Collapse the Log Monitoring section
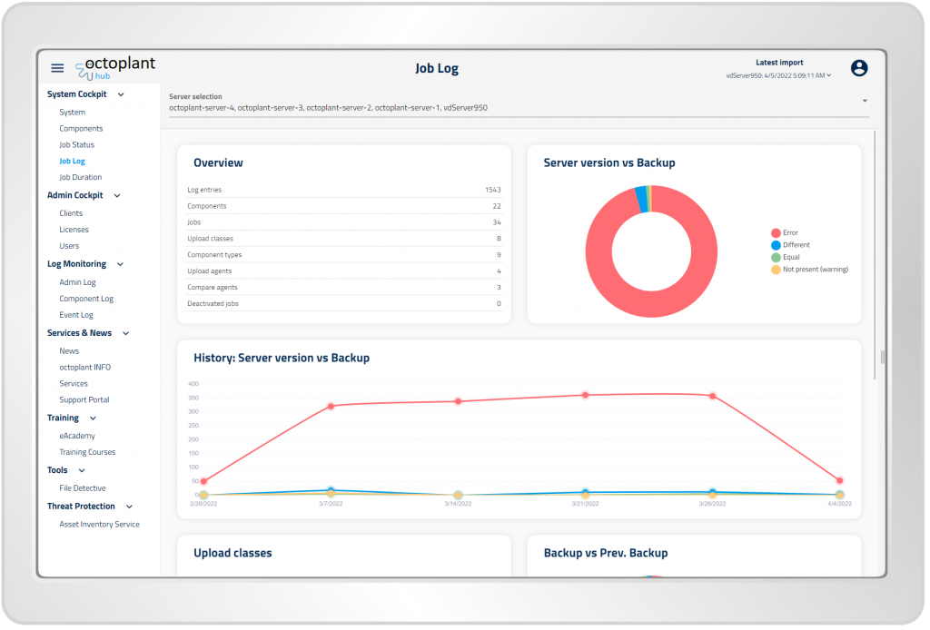The height and width of the screenshot is (630, 930). click(x=120, y=264)
